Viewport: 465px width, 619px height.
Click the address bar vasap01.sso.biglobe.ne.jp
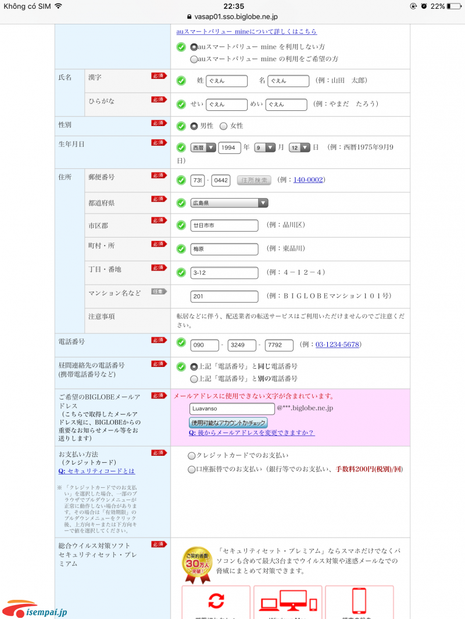tap(233, 17)
